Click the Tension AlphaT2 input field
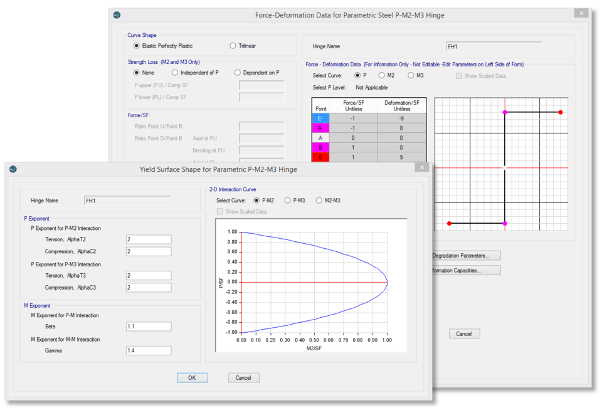 coord(149,239)
